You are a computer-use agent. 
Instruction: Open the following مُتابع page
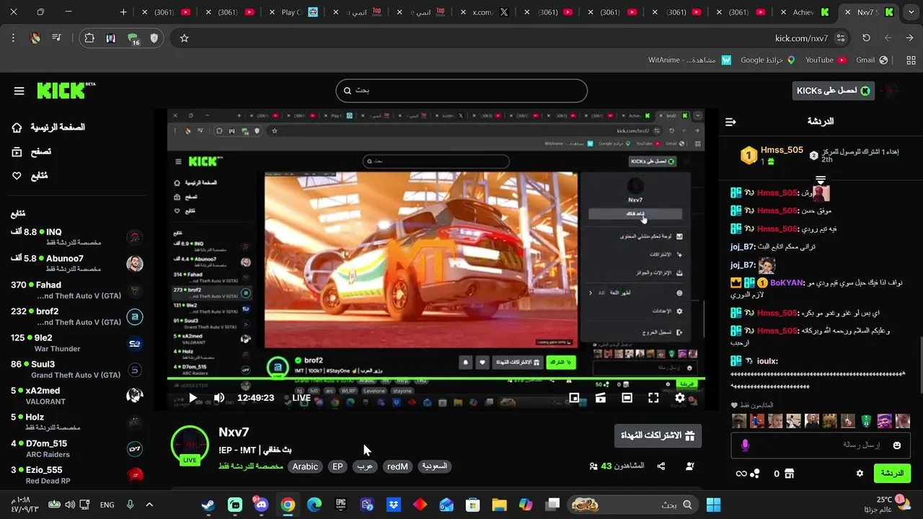30,175
